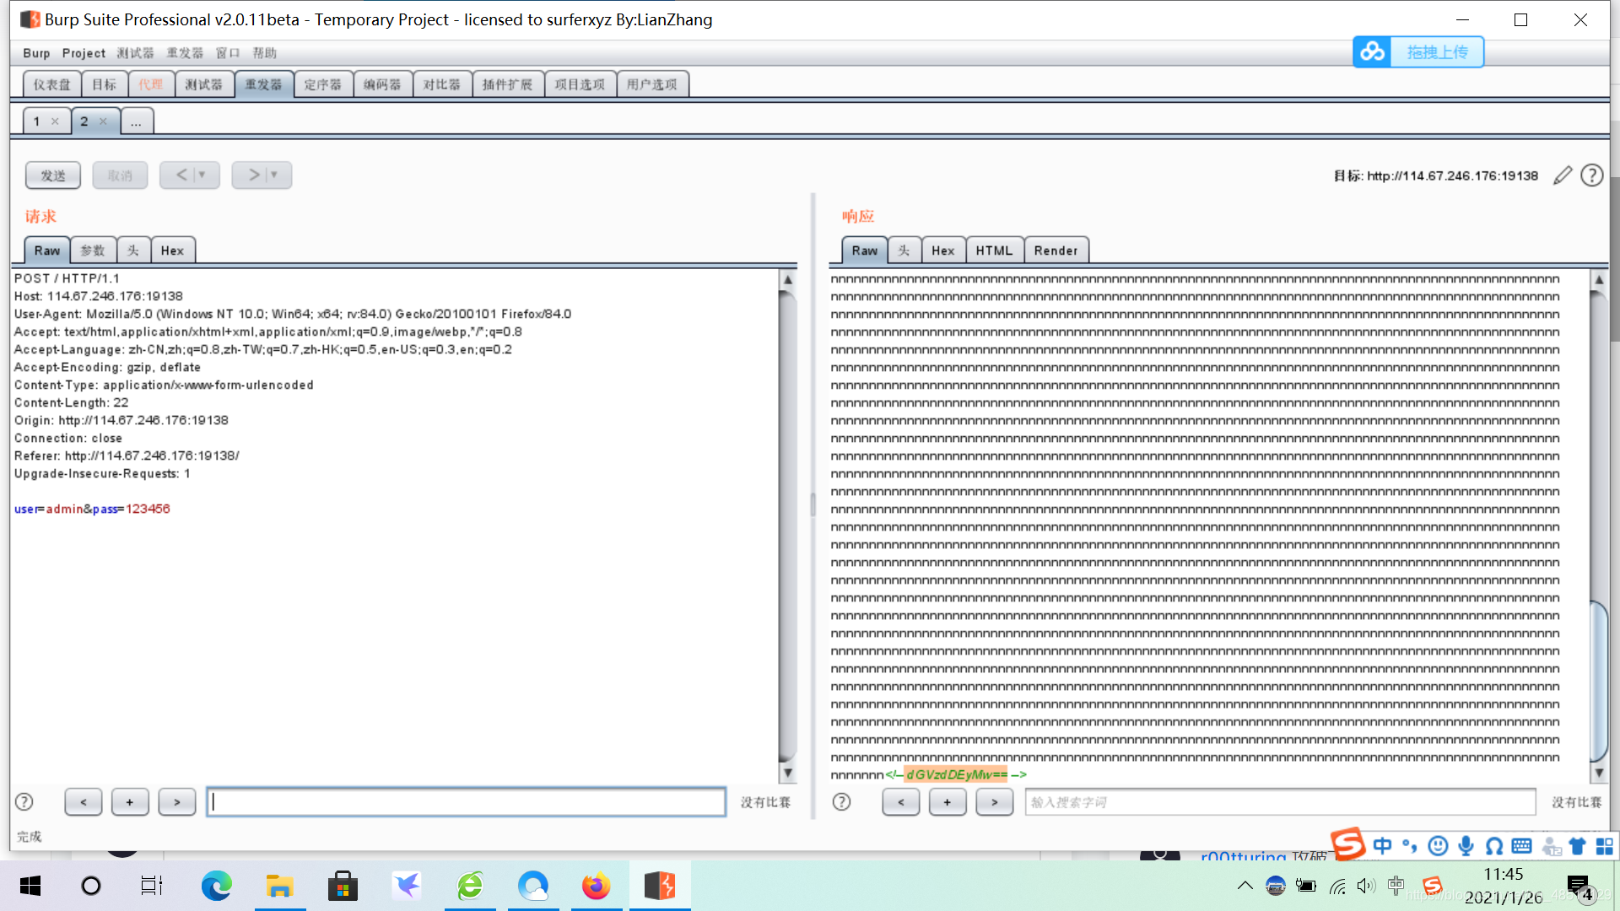1620x911 pixels.
Task: Open Sogou toolbox grid icon
Action: 1604,846
